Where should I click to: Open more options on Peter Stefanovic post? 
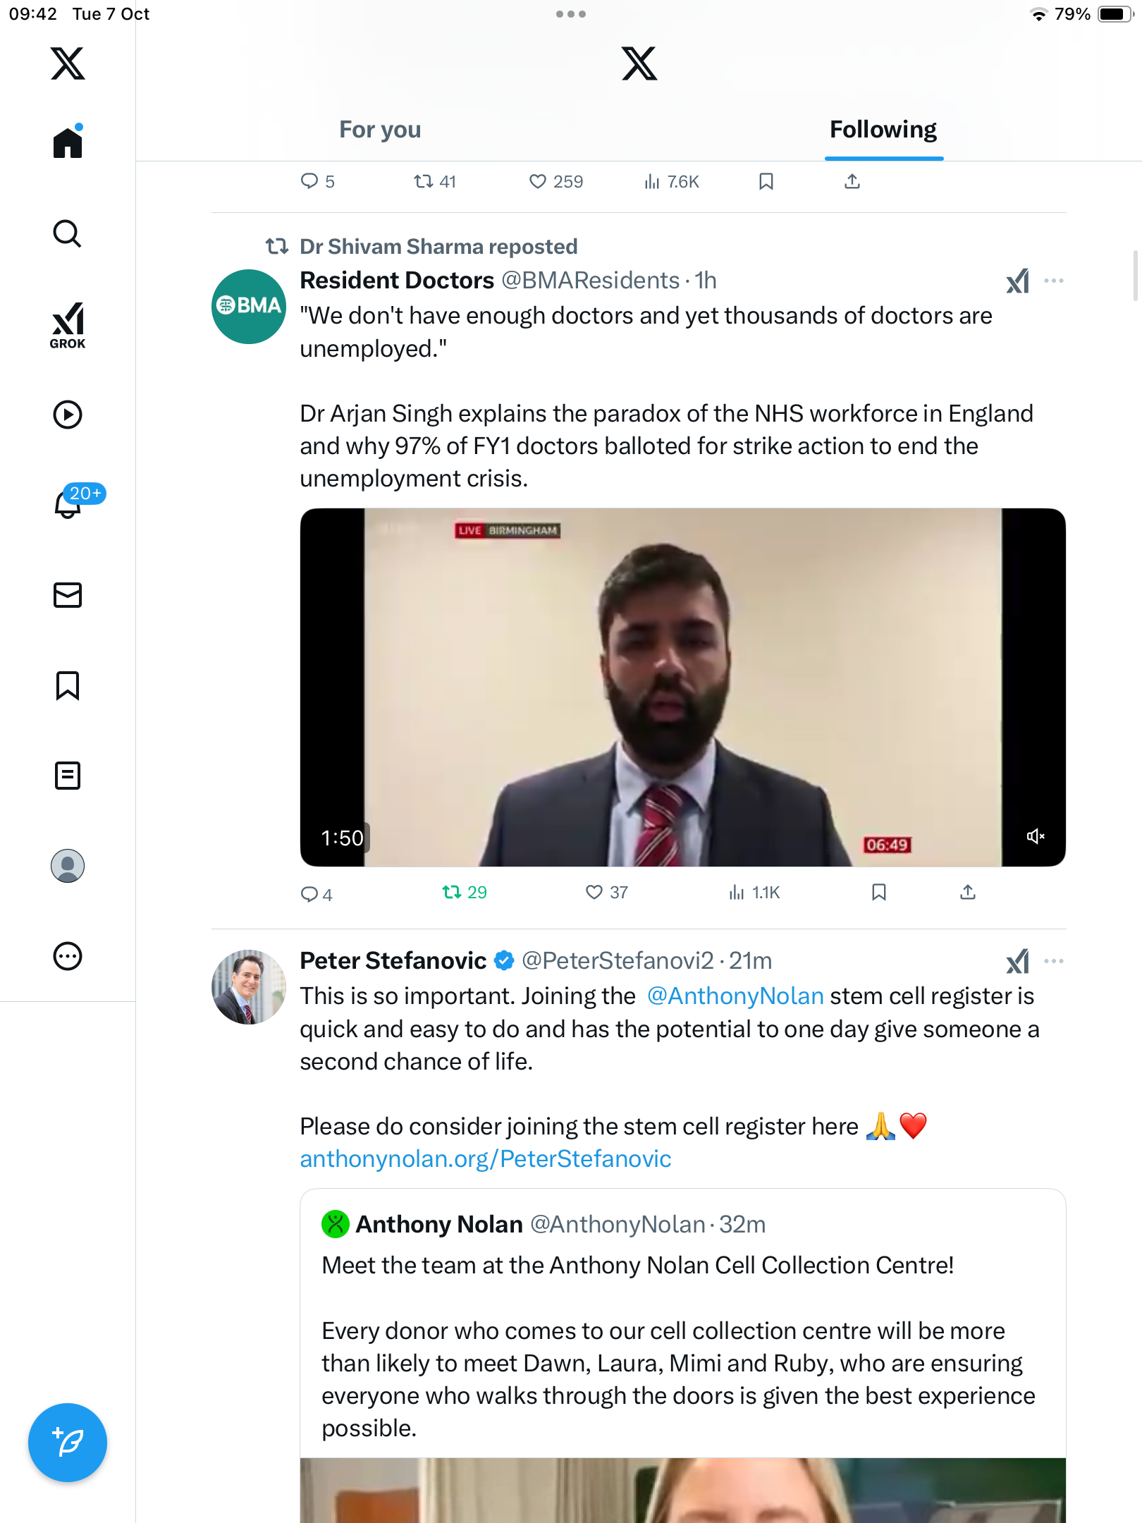[1054, 961]
